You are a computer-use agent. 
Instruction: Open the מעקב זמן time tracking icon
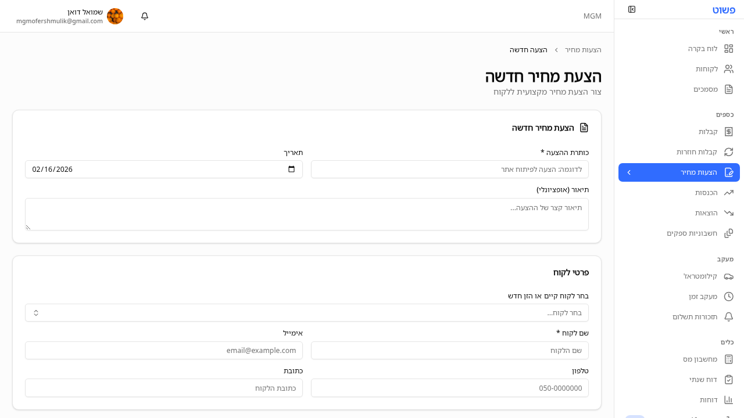click(729, 296)
